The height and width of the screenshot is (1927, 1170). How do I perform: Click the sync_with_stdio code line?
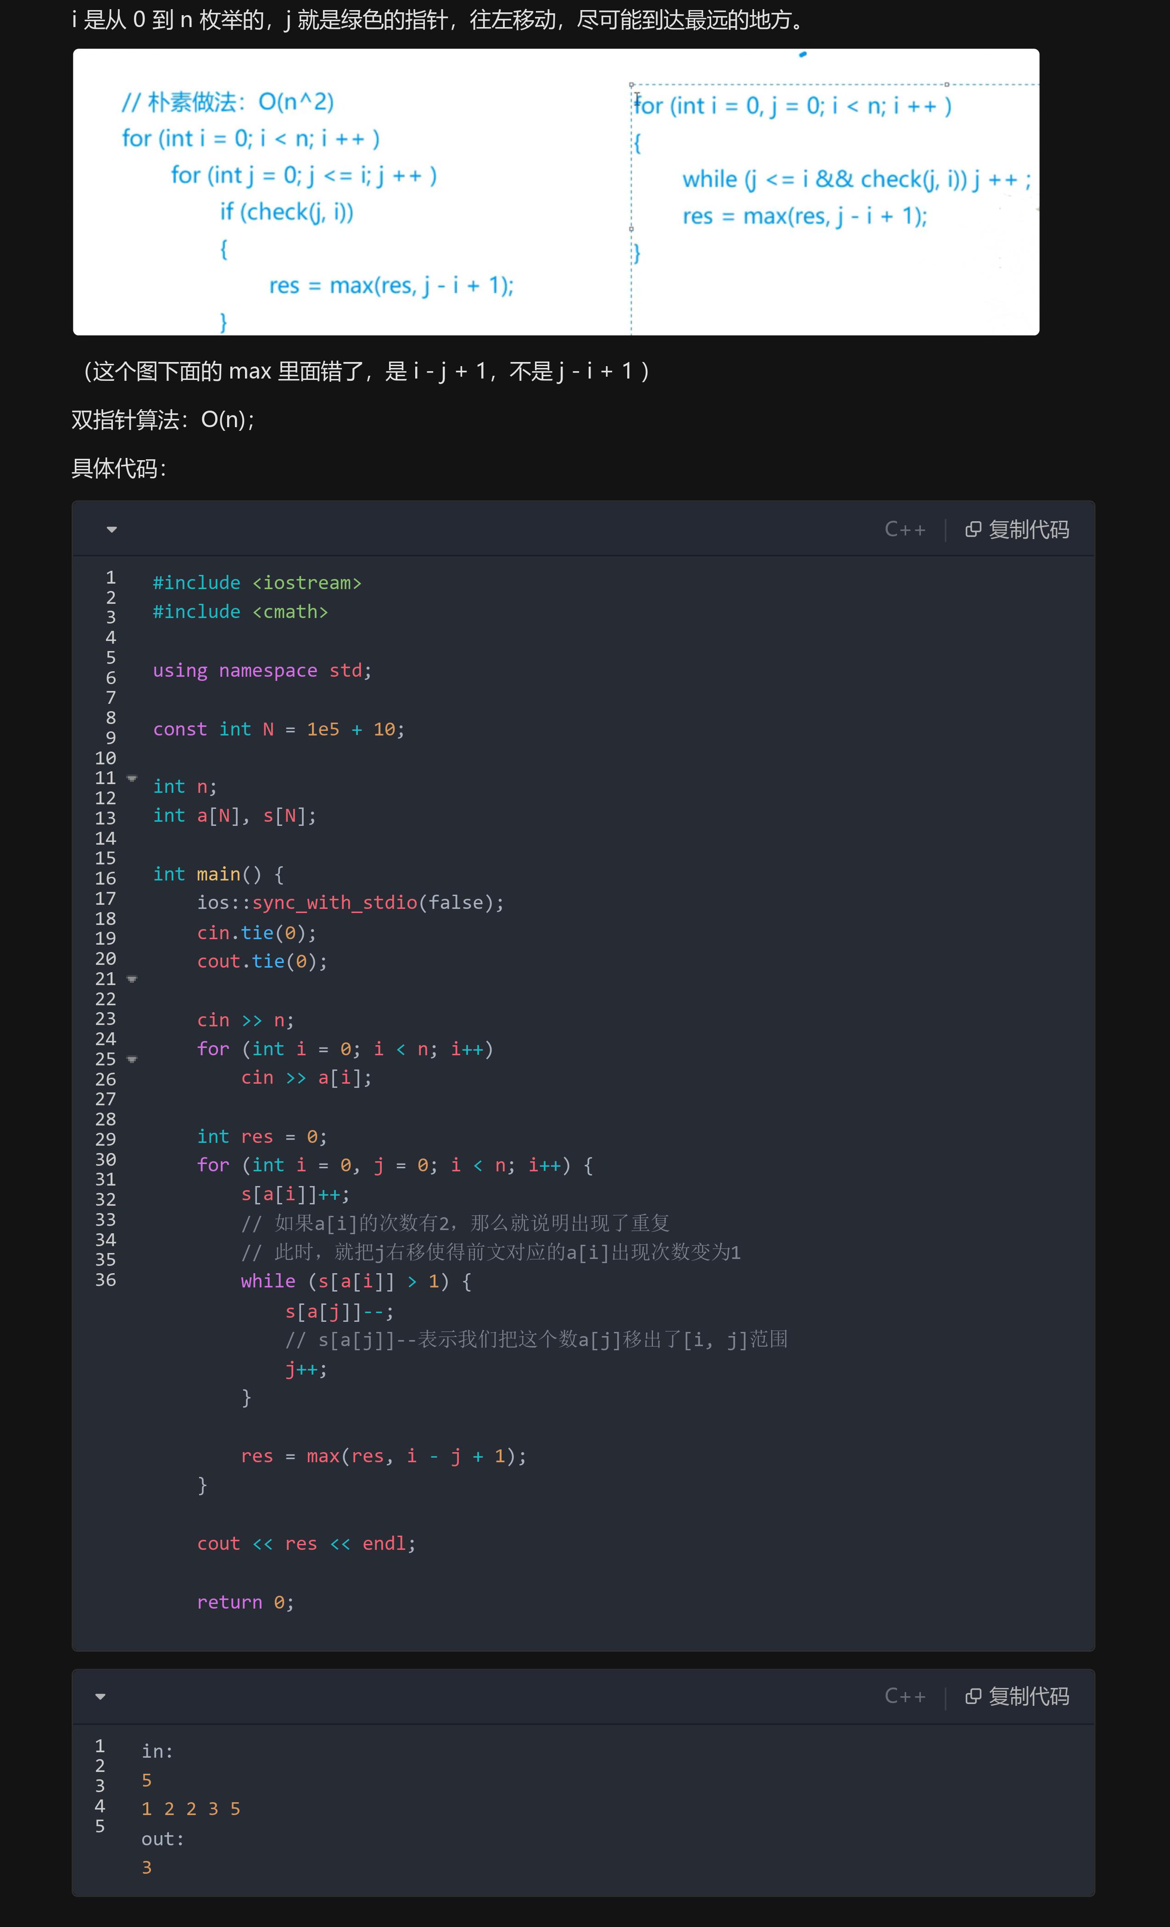click(350, 902)
